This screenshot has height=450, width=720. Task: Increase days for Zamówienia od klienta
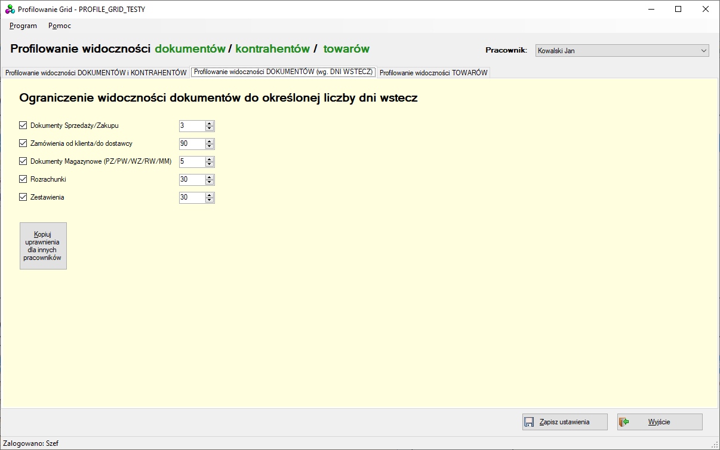point(209,141)
